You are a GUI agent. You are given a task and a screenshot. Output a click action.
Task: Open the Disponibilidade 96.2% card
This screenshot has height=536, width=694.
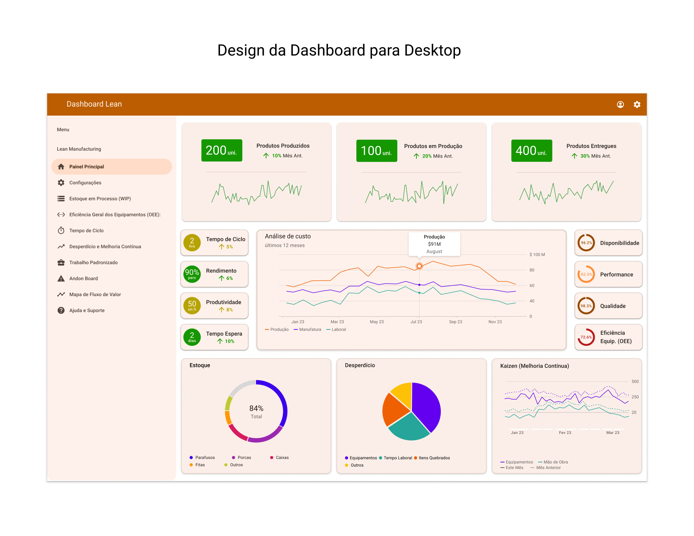pyautogui.click(x=608, y=243)
